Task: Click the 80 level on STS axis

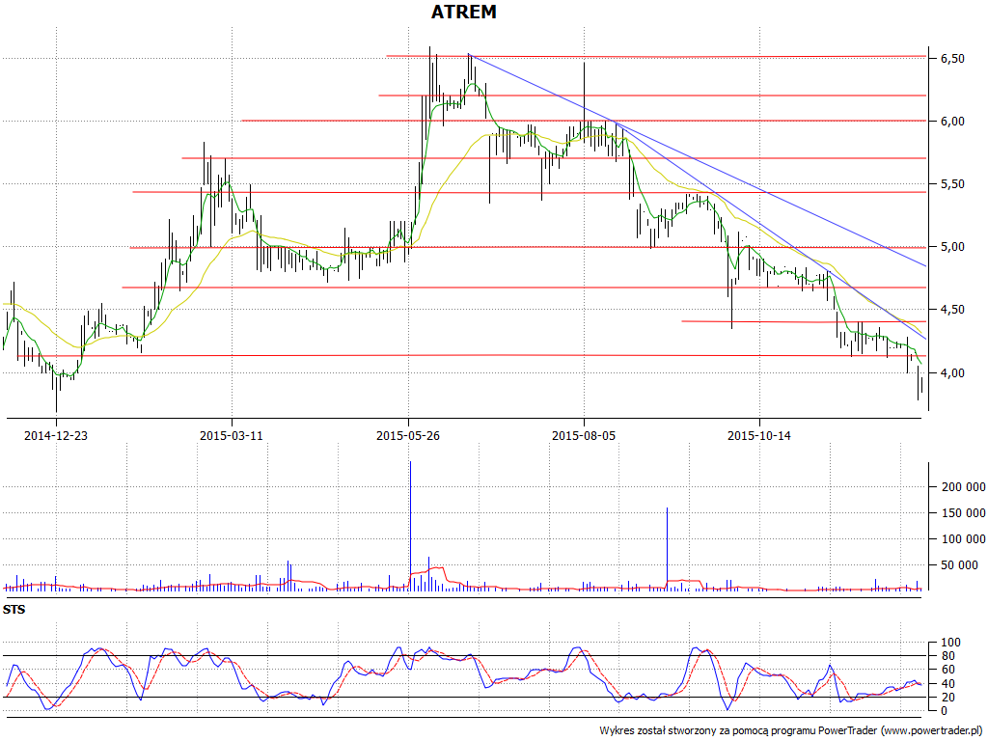Action: click(x=947, y=656)
